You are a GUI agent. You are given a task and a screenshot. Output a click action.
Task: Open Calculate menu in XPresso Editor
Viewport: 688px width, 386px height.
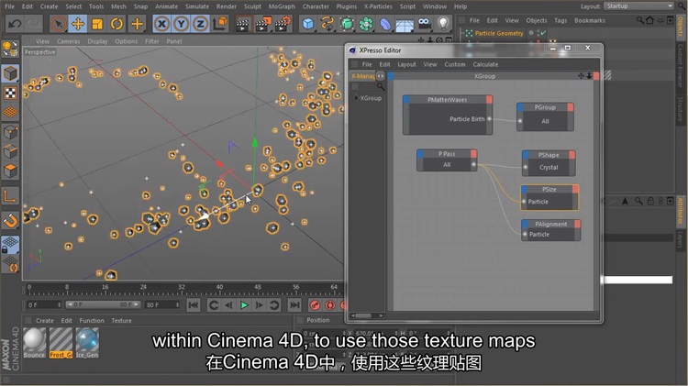(x=485, y=64)
